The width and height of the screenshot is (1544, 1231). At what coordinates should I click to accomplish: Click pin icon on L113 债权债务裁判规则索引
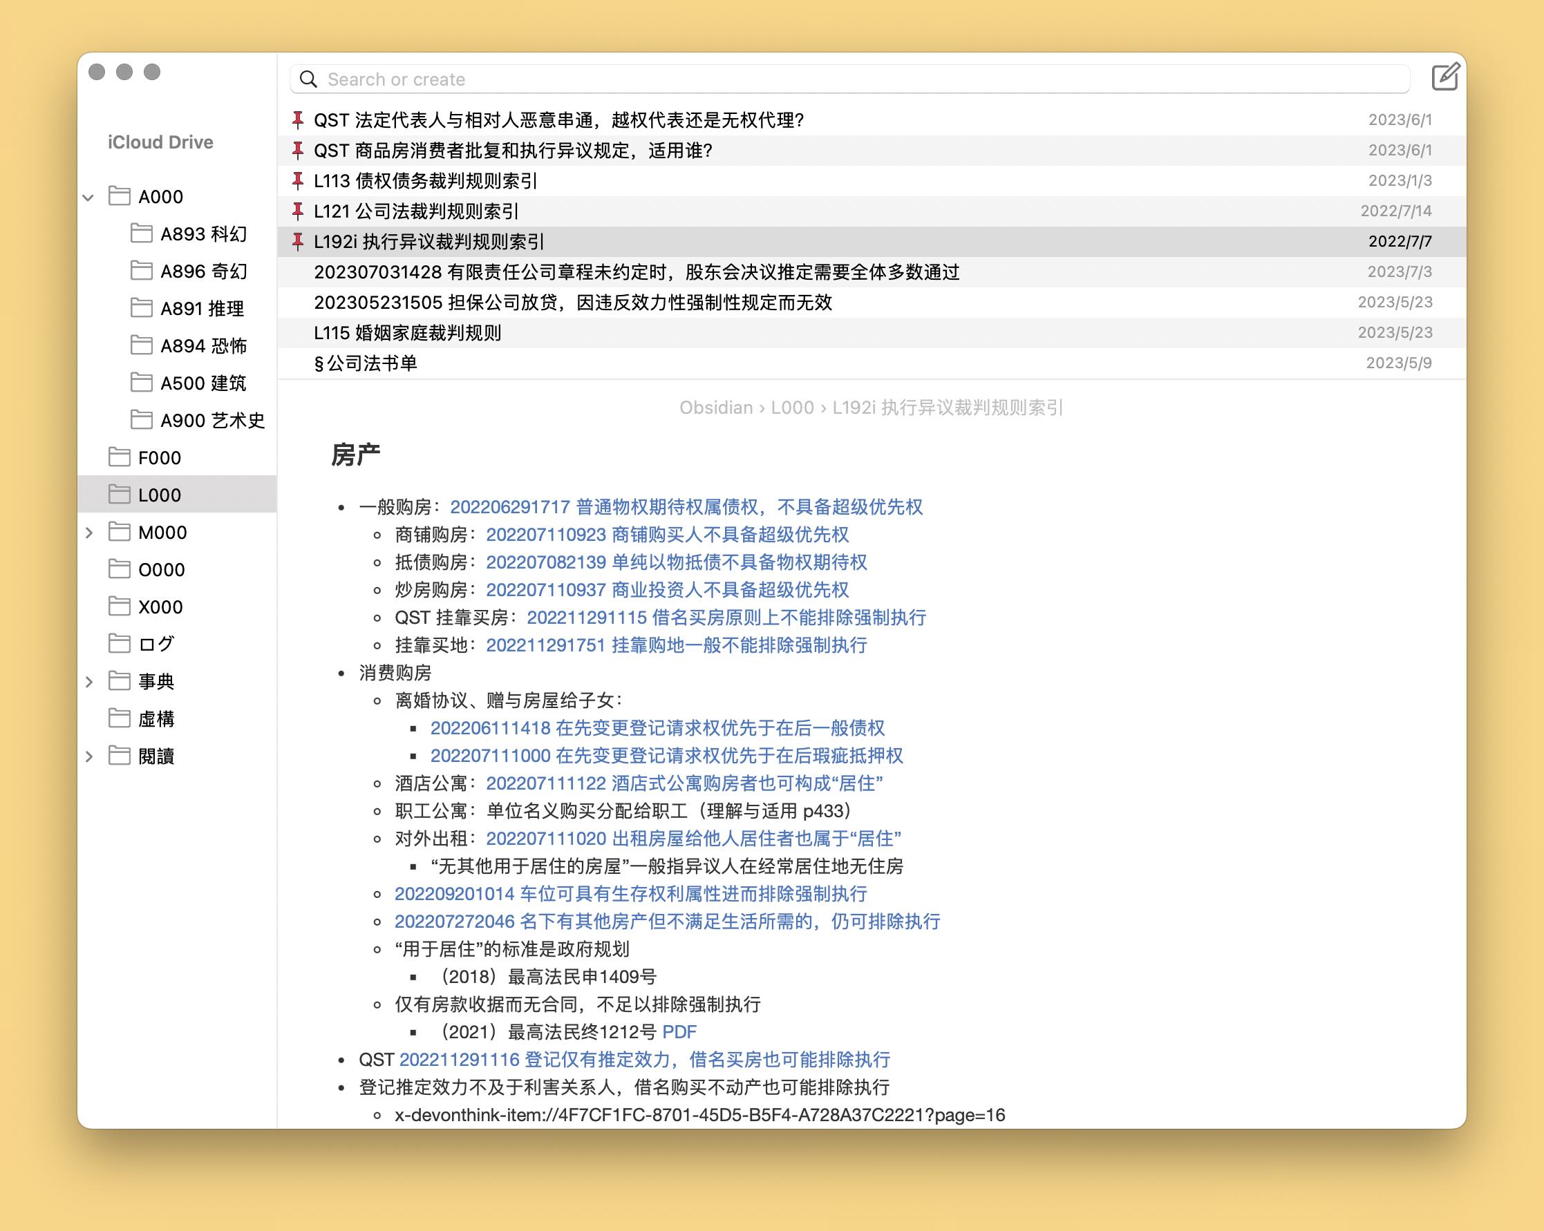click(298, 180)
